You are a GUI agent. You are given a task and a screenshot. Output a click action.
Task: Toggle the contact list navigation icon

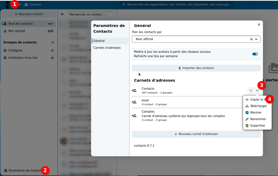point(62,14)
